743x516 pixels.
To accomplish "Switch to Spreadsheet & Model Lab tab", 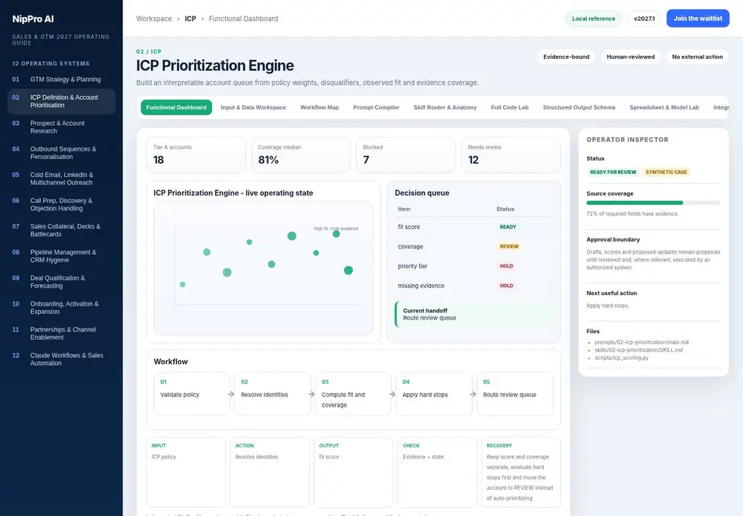I will [663, 107].
